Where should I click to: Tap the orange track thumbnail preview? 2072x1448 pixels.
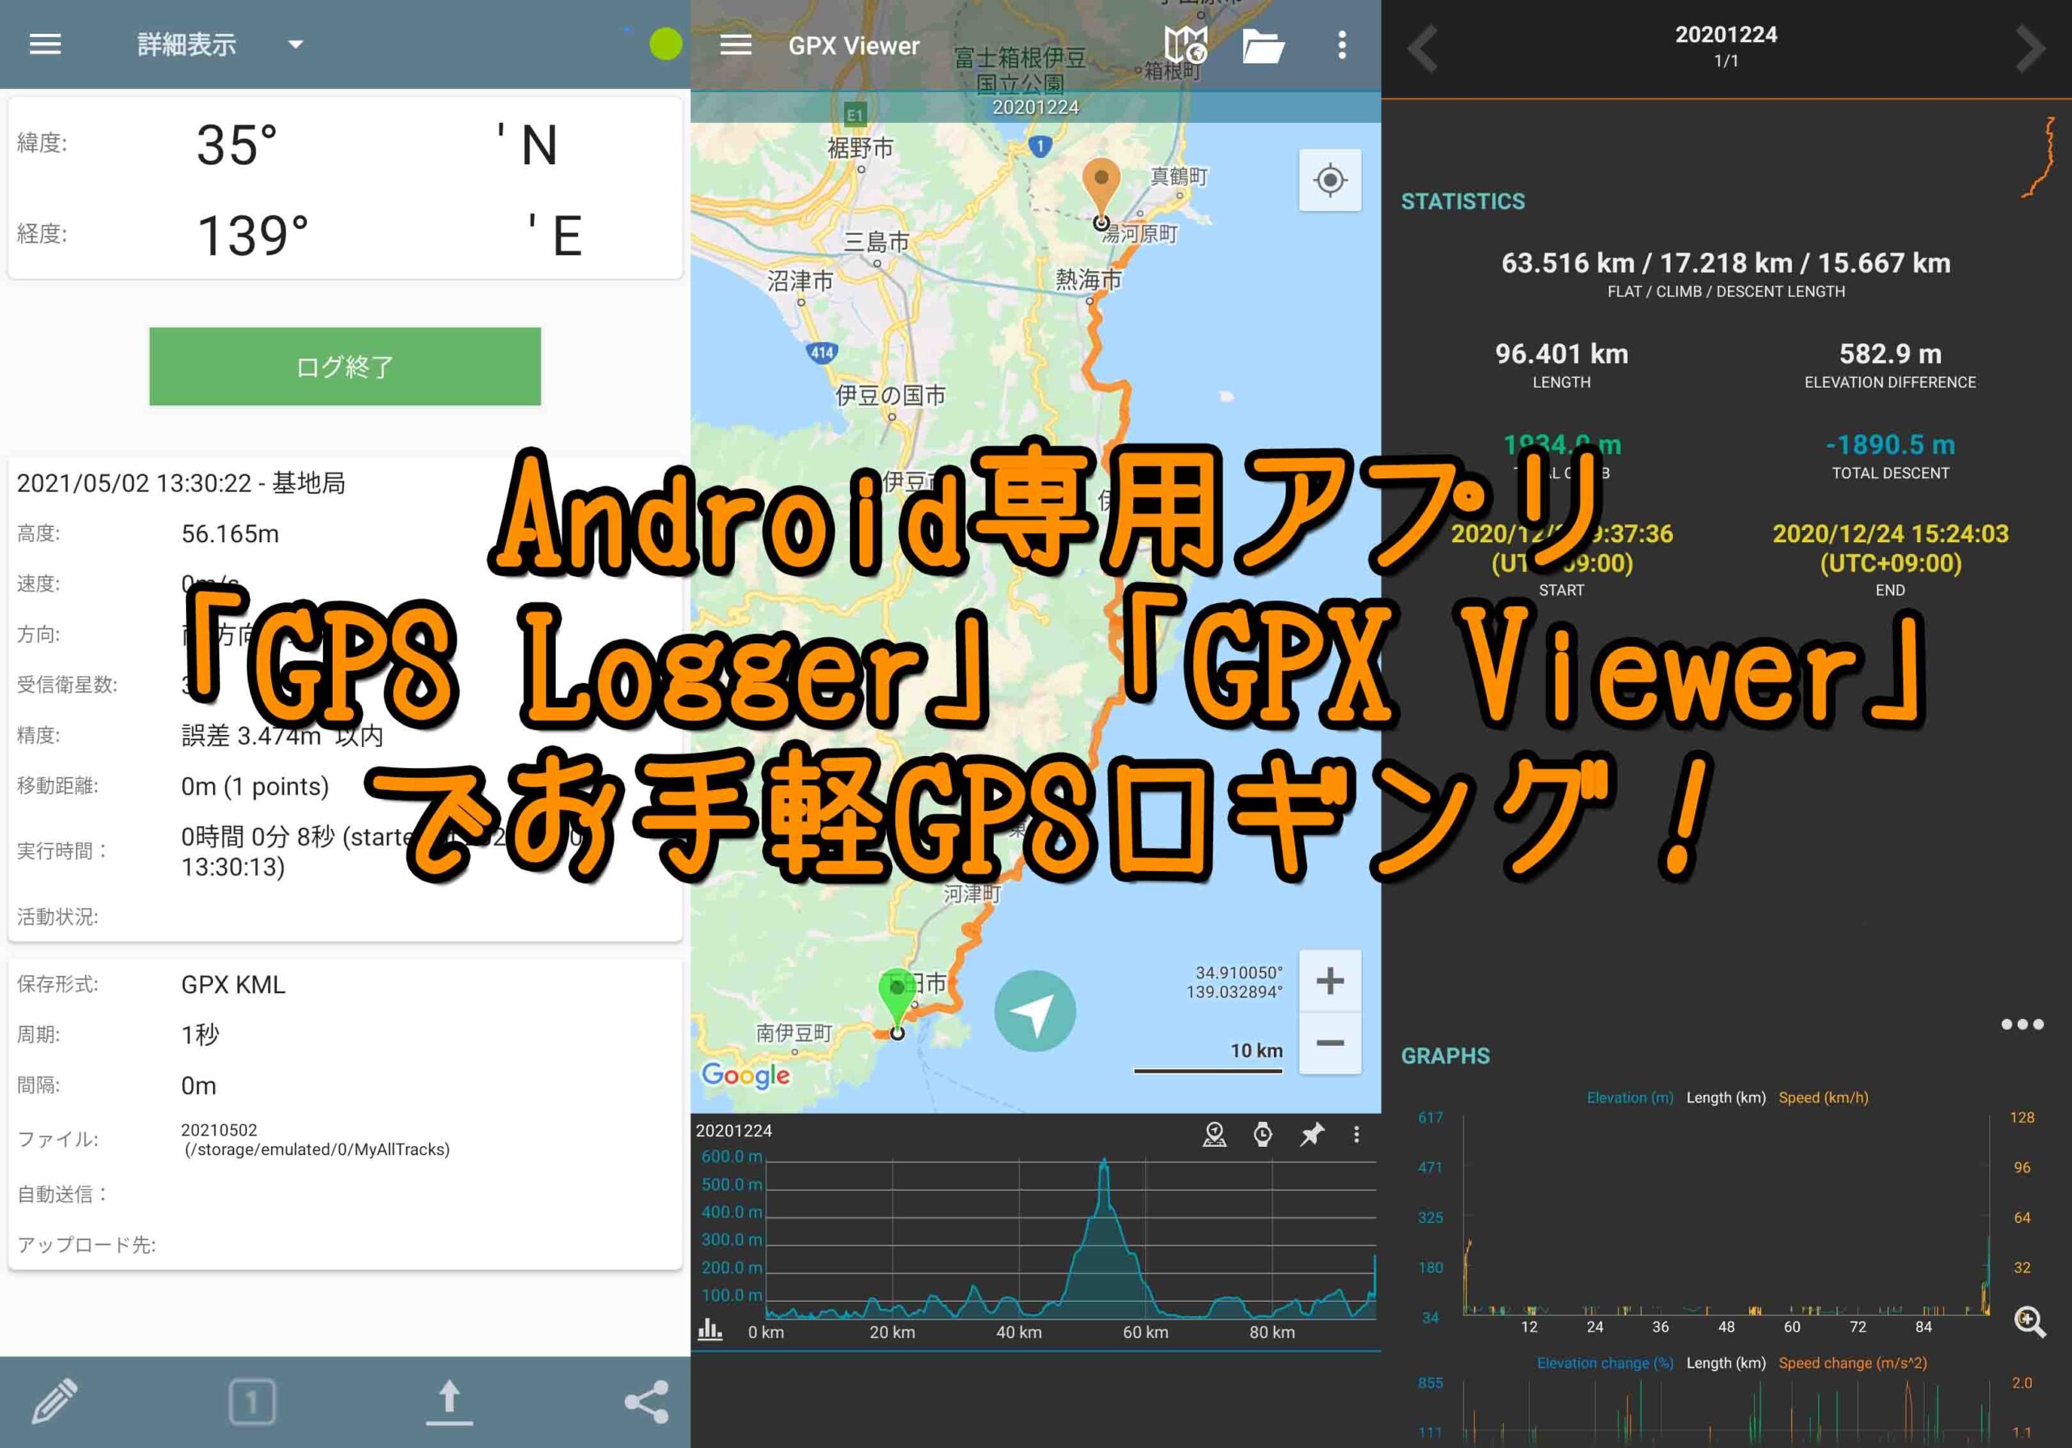2040,157
